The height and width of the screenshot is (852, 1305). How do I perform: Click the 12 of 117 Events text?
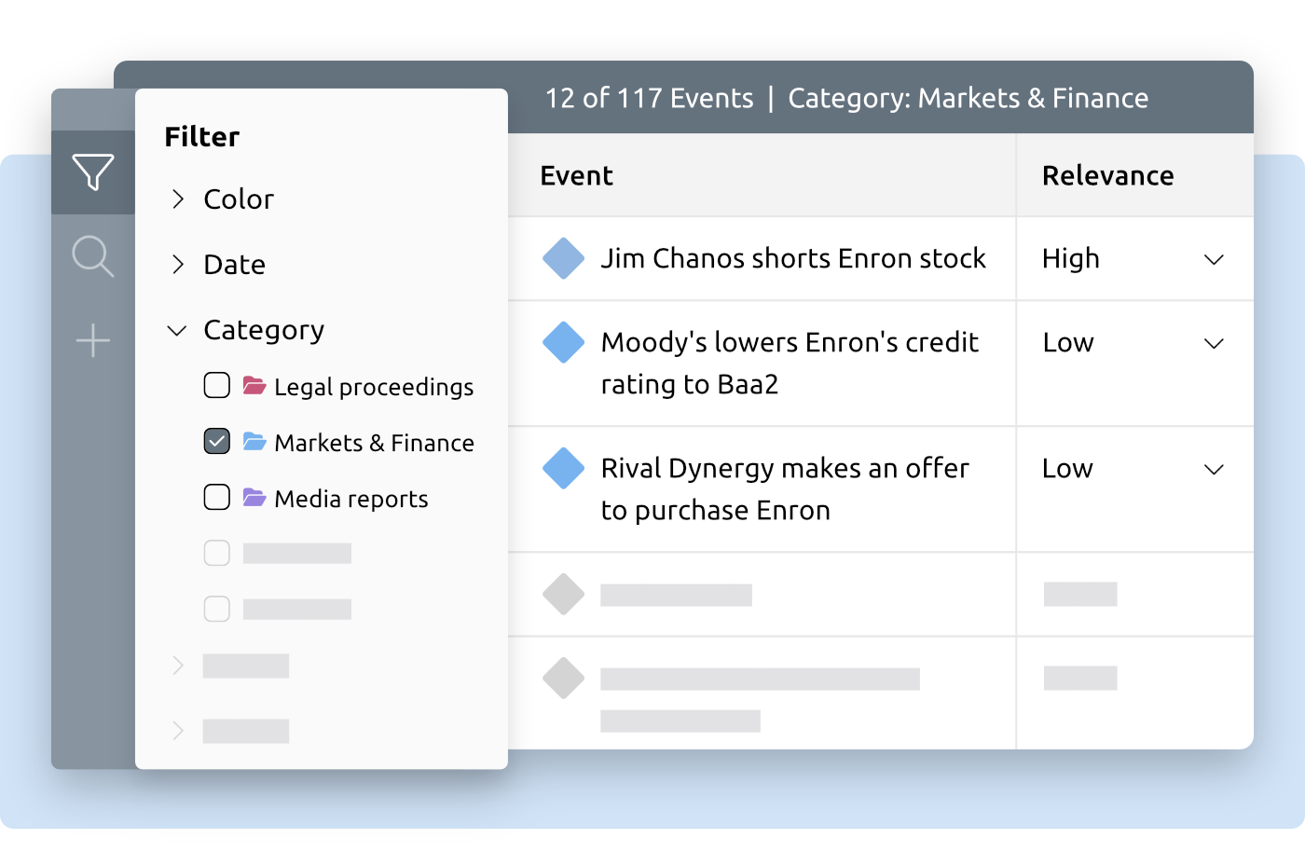650,98
